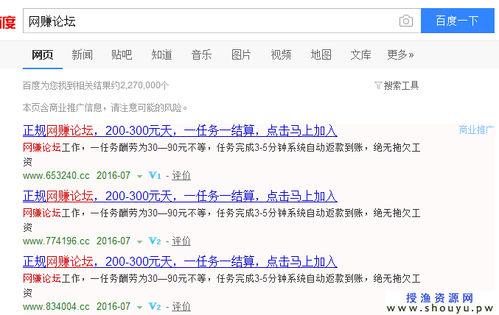Open 评价 link for www.774196.cc
This screenshot has width=499, height=315.
coord(181,241)
